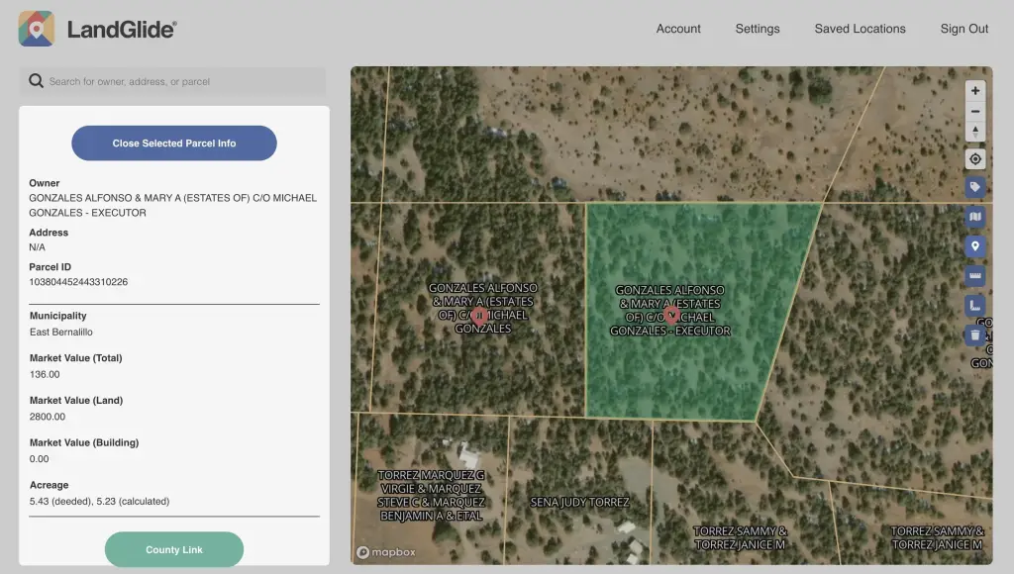Locate my current position on map

(x=975, y=159)
